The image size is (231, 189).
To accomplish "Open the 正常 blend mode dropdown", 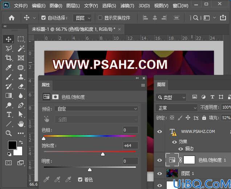I will tap(177, 108).
